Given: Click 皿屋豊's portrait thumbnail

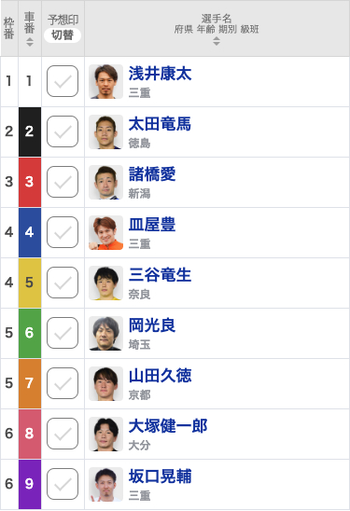Looking at the screenshot, I should pyautogui.click(x=105, y=232).
